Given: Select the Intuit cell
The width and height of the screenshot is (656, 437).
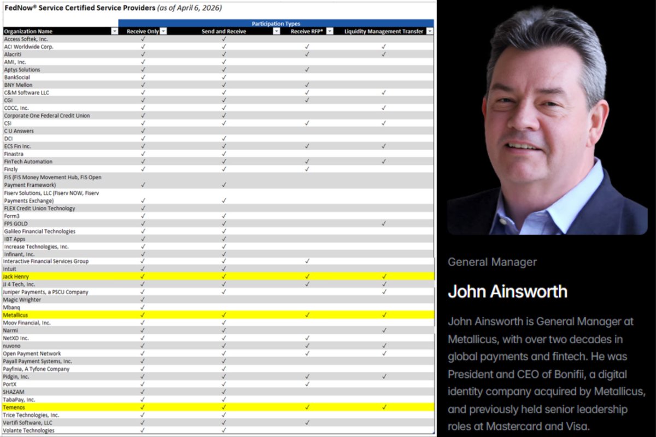Looking at the screenshot, I should click(x=61, y=269).
